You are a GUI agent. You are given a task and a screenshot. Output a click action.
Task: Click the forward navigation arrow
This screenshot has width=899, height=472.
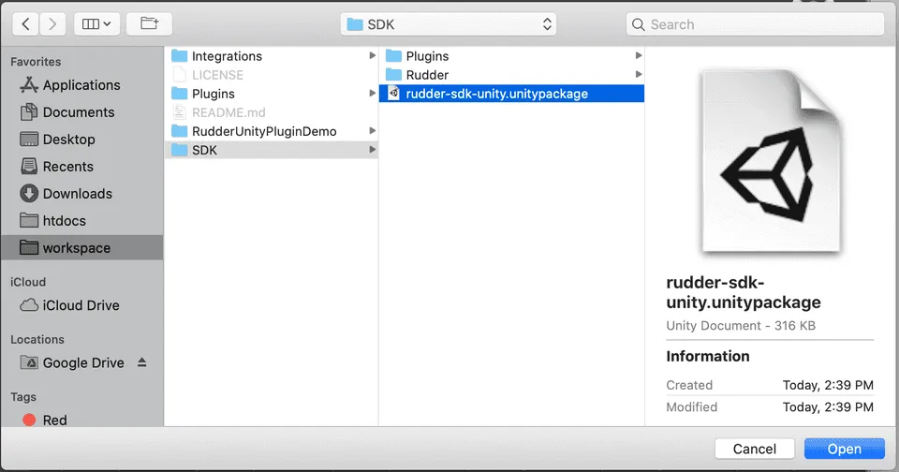53,23
